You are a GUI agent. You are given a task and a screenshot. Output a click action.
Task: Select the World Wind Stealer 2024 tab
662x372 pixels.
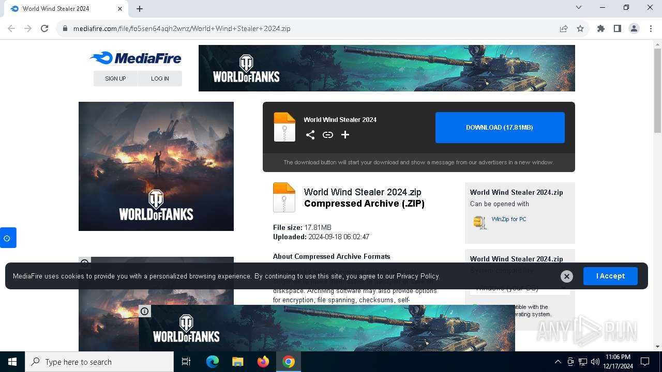(x=66, y=9)
